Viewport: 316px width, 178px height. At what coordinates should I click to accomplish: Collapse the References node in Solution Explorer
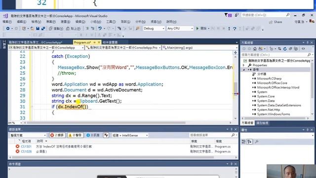(x=243, y=70)
